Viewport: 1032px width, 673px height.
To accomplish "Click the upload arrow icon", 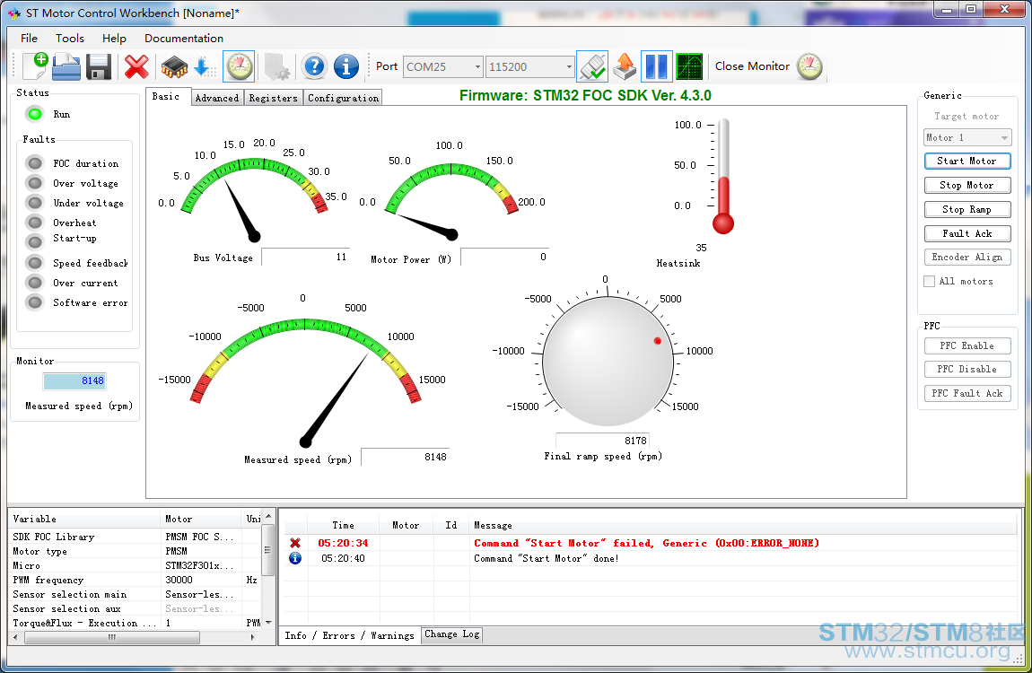I will [625, 66].
